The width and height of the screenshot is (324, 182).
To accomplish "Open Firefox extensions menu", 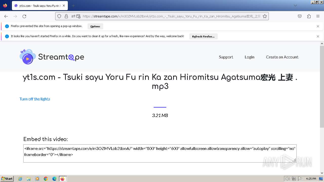I will click(309, 16).
